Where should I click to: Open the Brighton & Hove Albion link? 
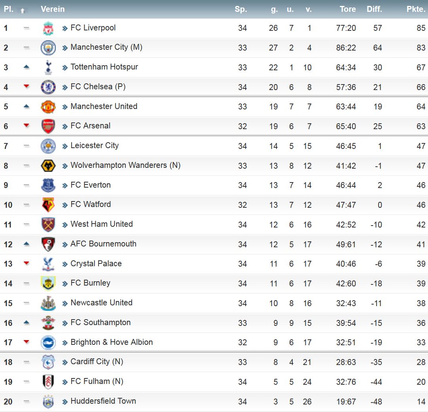112,342
